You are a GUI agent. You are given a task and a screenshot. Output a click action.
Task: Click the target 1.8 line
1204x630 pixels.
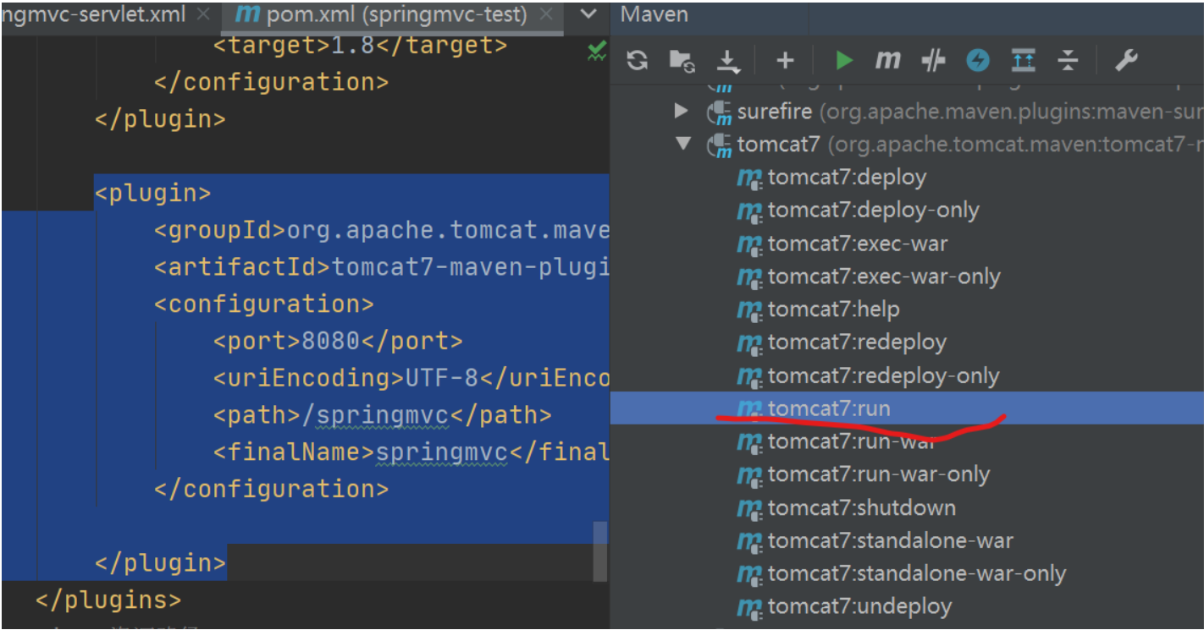[361, 45]
